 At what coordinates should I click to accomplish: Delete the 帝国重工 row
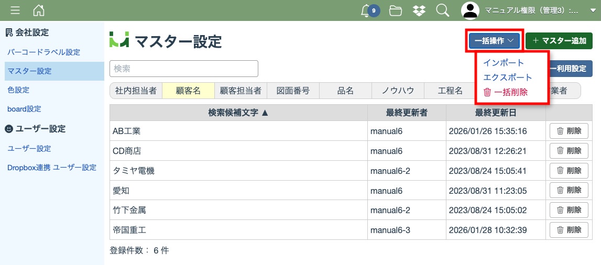click(569, 230)
